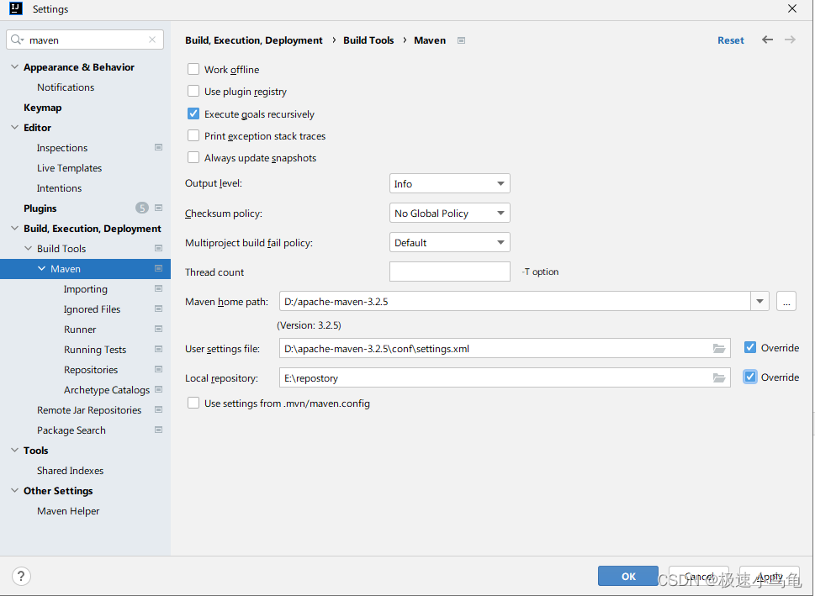Screen dimensions: 815x596
Task: Click project icon on Ignored Files row
Action: (158, 309)
